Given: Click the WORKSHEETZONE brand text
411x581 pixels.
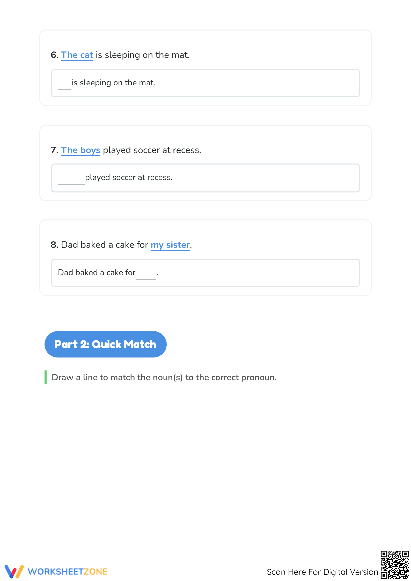Looking at the screenshot, I should click(x=68, y=572).
